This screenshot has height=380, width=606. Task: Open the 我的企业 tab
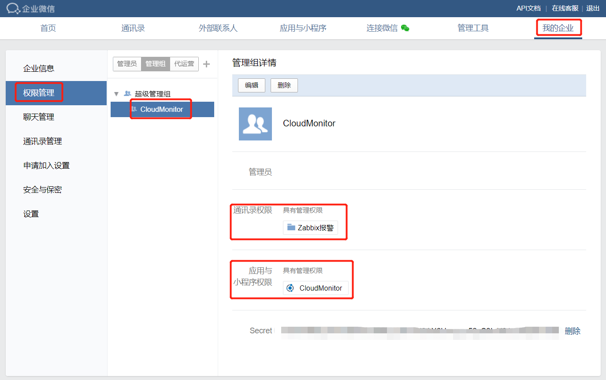pos(558,28)
